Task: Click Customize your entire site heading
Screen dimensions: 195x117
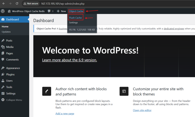Action: (x=158, y=92)
